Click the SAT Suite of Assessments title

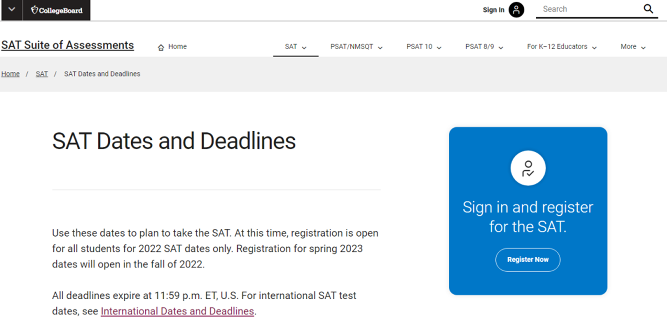68,45
